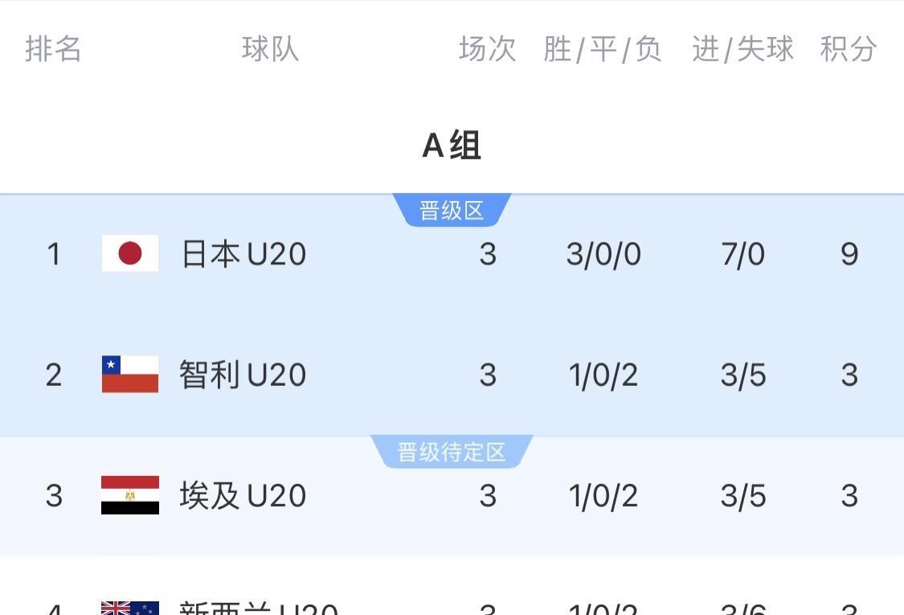
Task: Select the 排名 column header
Action: click(x=54, y=49)
